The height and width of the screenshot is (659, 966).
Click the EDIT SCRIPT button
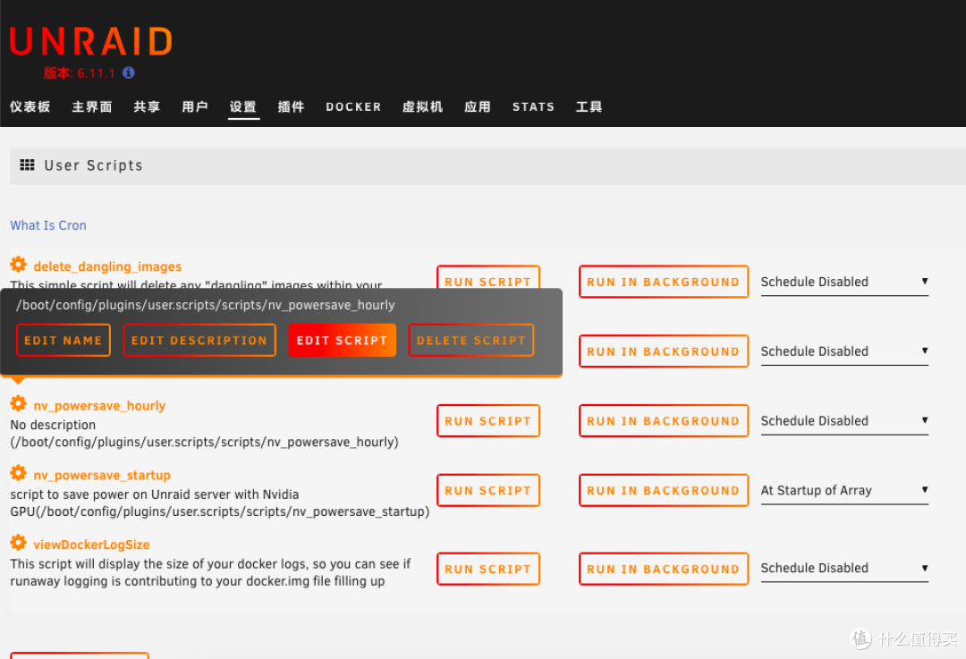tap(342, 341)
